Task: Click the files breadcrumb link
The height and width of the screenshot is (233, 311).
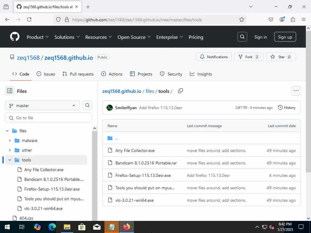Action: [x=150, y=91]
